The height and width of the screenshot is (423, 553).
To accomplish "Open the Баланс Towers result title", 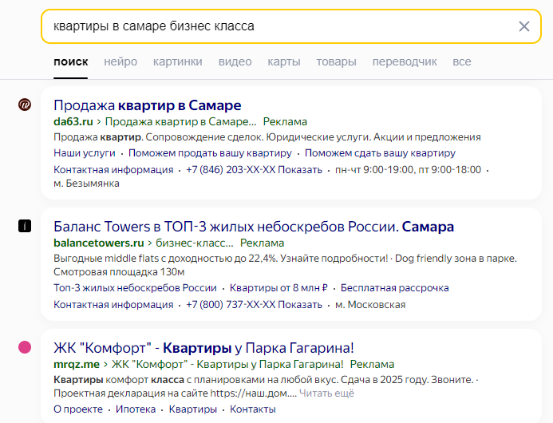I will pos(254,227).
